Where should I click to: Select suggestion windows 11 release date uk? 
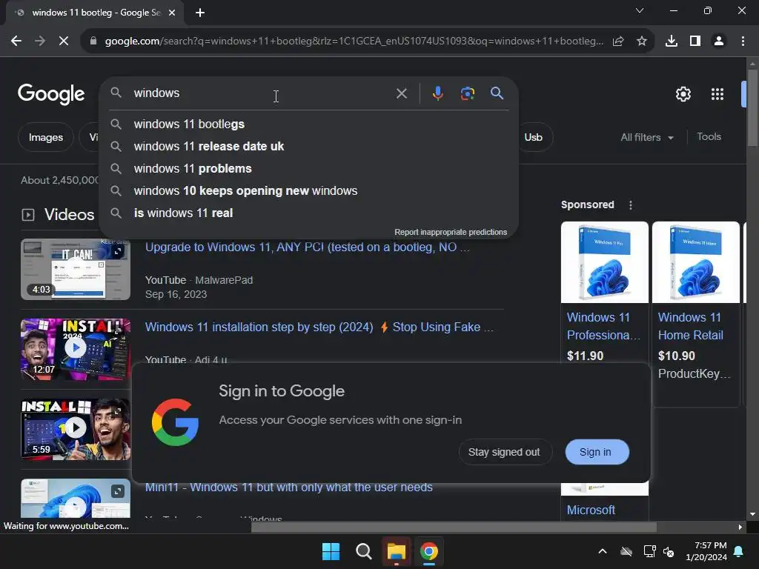click(308, 147)
